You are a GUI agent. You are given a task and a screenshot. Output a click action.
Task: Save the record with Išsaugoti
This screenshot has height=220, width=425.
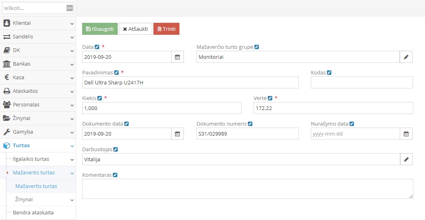click(100, 29)
